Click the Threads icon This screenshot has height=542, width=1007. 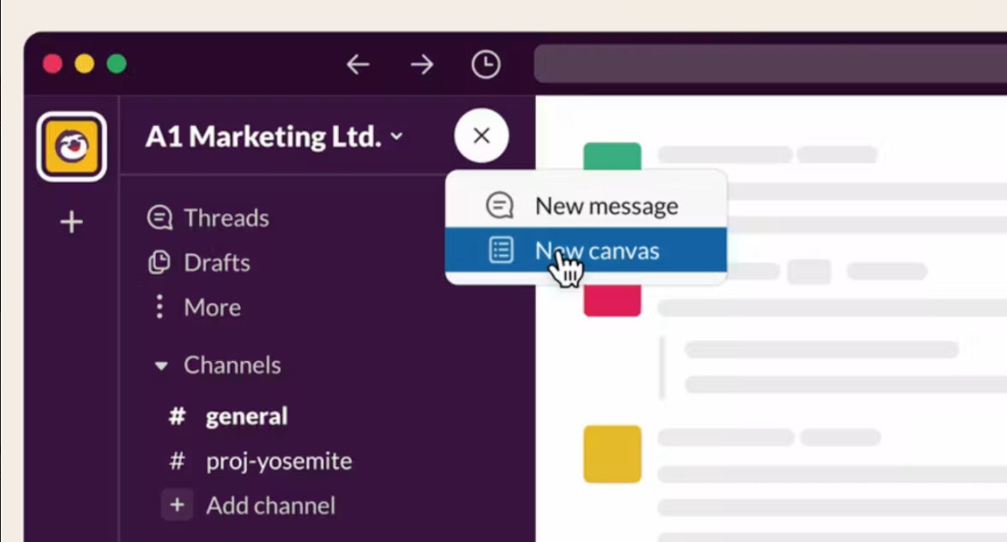[159, 218]
